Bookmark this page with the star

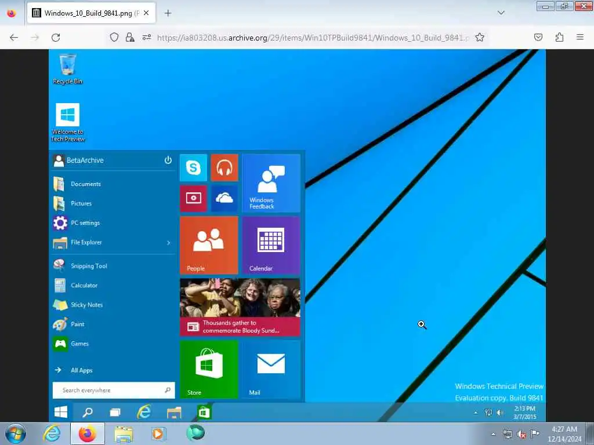click(480, 37)
